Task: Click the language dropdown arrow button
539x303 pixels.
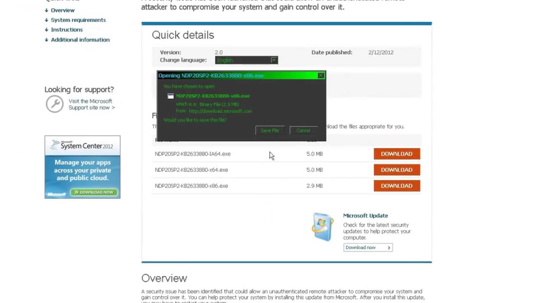Action: pyautogui.click(x=274, y=60)
